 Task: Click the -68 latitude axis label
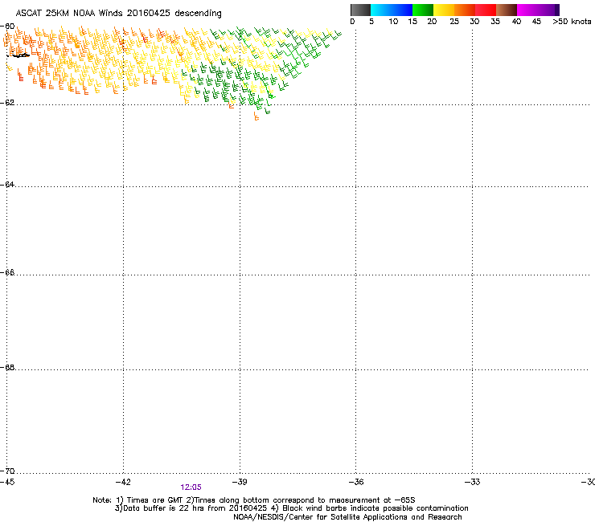[x=7, y=367]
